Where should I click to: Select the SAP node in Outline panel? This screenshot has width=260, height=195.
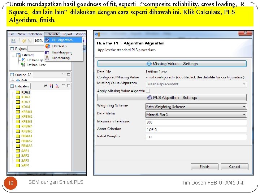(24, 81)
